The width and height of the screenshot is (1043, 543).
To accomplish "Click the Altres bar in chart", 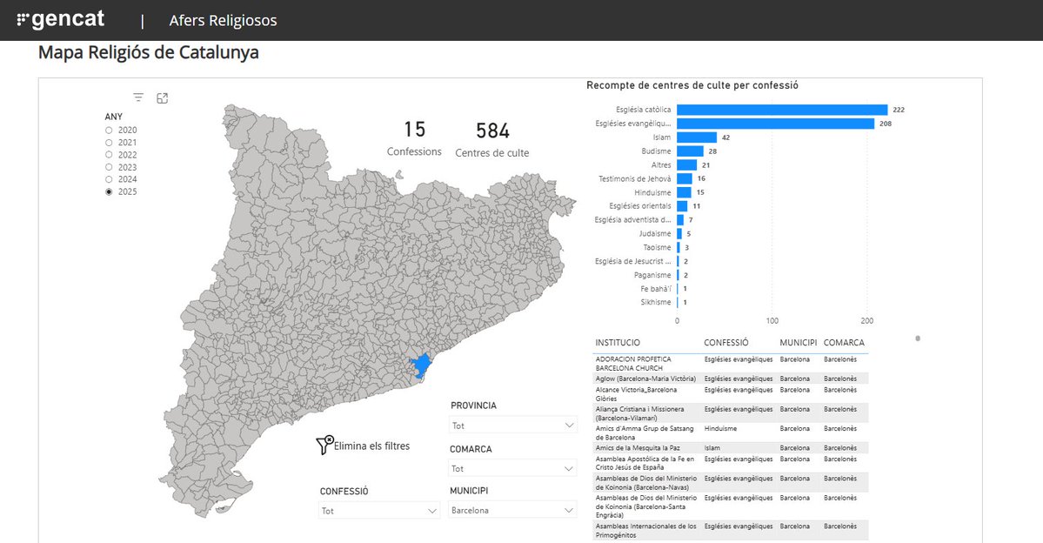I will 687,165.
